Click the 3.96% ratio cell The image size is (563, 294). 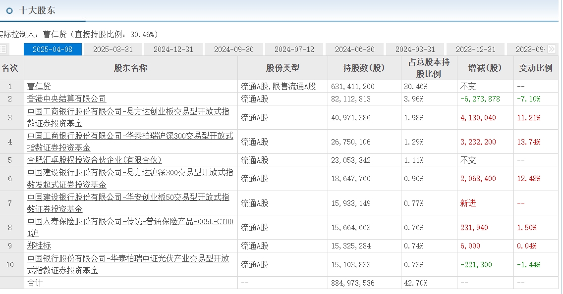pyautogui.click(x=414, y=98)
